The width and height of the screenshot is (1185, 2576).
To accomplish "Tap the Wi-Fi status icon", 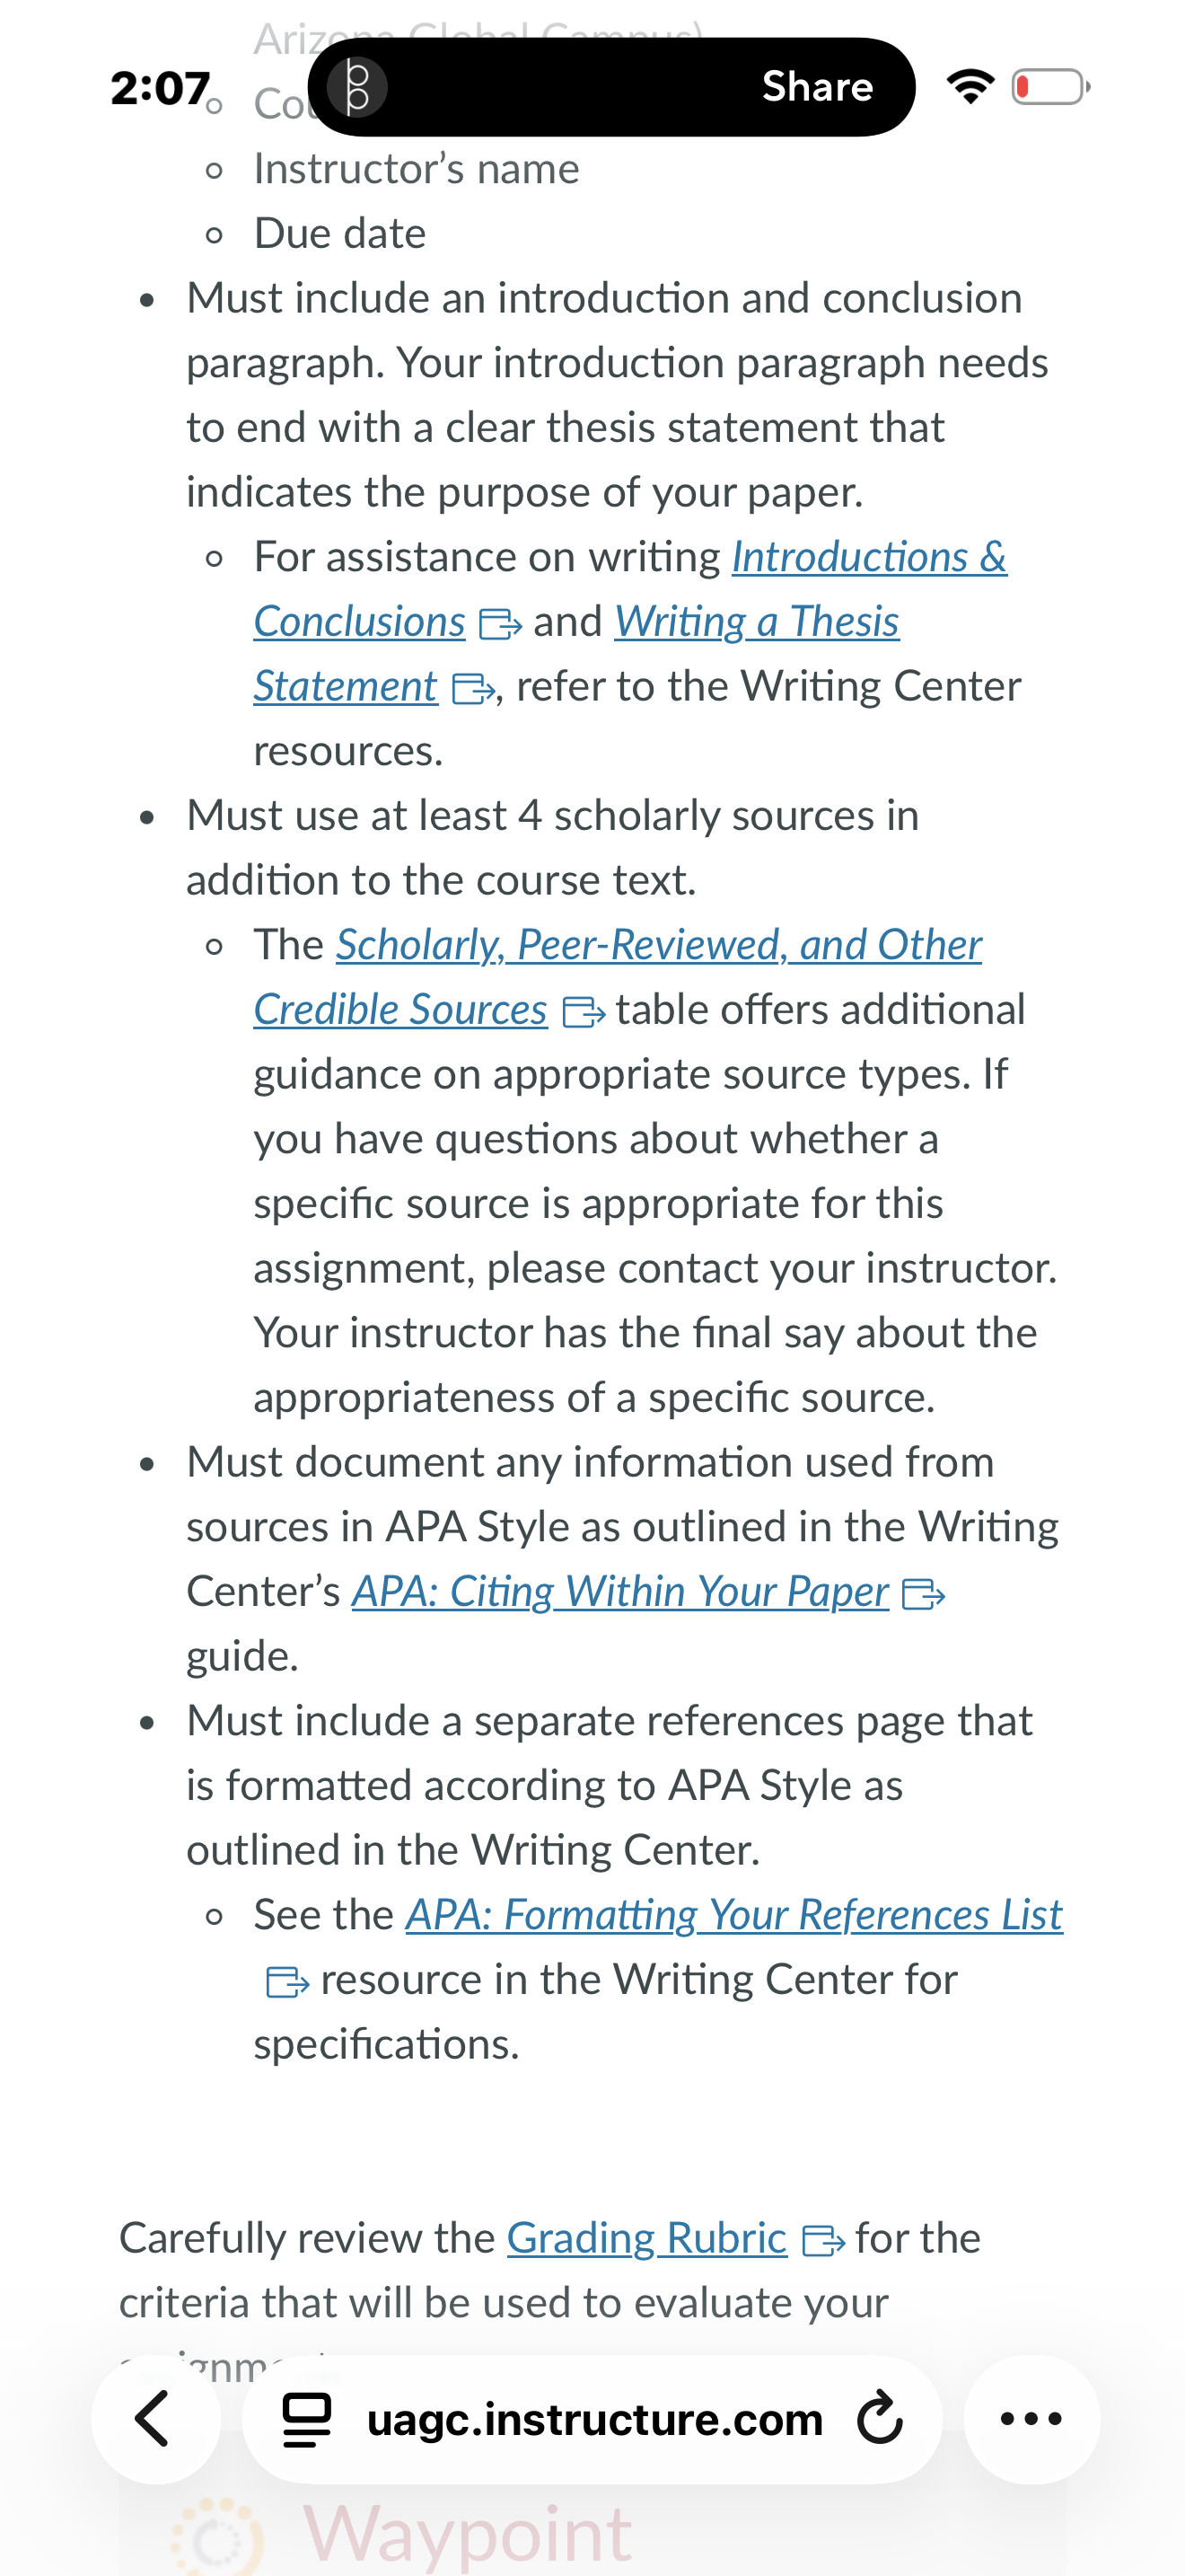I will pos(970,87).
